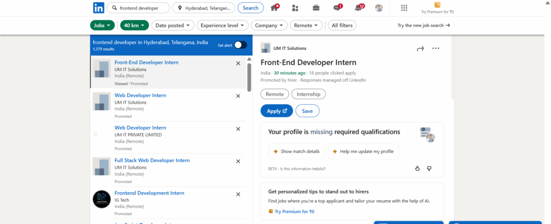Click Show match details
This screenshot has height=224, width=551.
pyautogui.click(x=296, y=151)
